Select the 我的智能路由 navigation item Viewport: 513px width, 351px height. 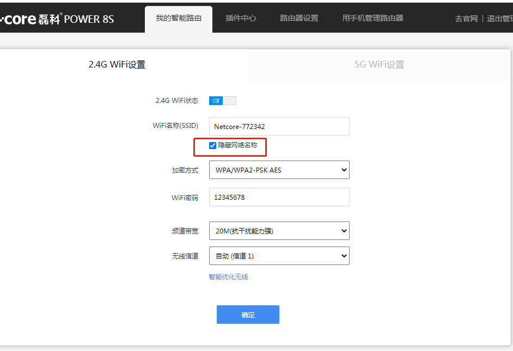point(179,18)
